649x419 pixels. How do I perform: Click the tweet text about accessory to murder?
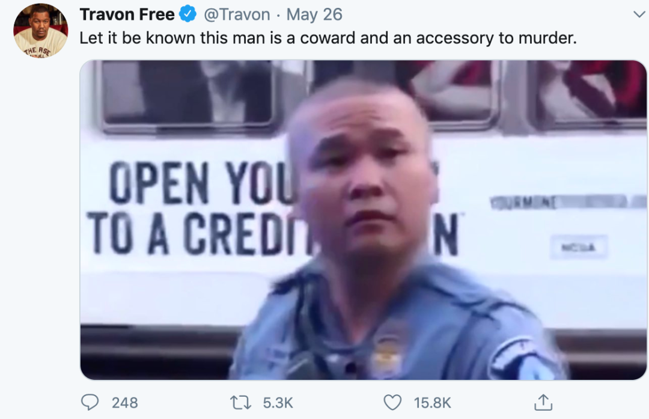[328, 38]
